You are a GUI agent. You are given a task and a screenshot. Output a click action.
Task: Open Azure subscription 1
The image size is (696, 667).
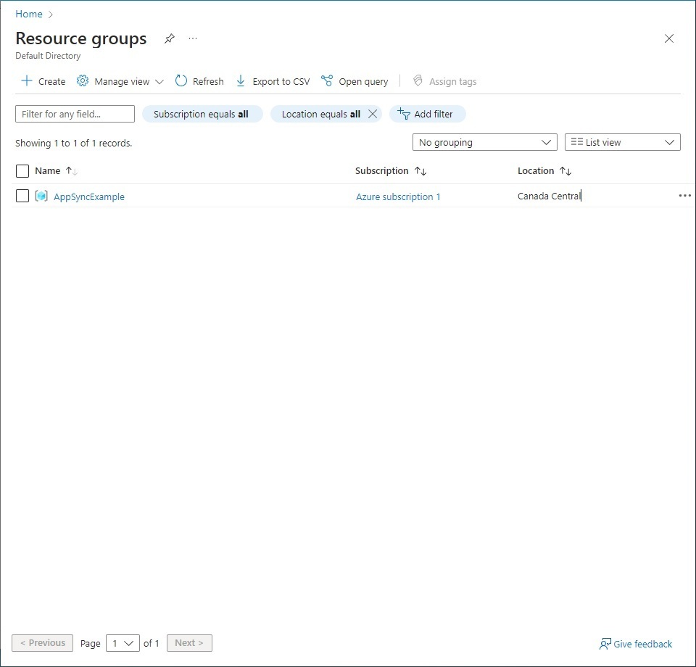coord(398,196)
